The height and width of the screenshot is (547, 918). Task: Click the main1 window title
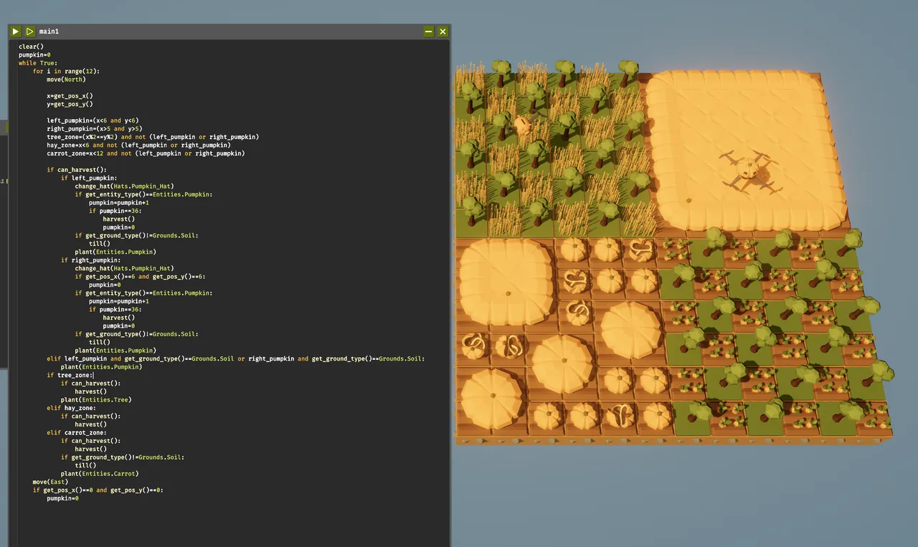tap(49, 32)
